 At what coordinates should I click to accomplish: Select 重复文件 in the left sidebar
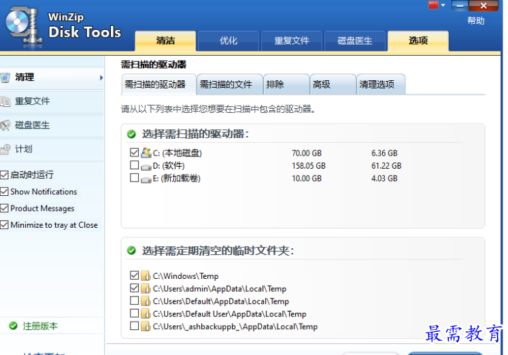click(52, 101)
